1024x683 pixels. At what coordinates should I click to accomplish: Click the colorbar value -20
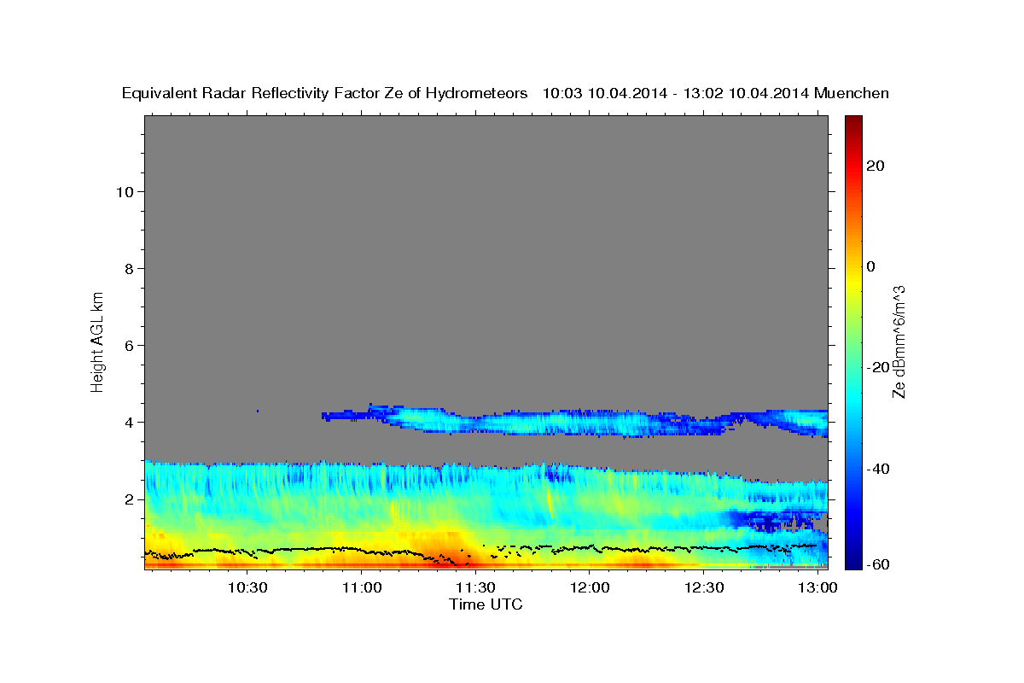[879, 367]
